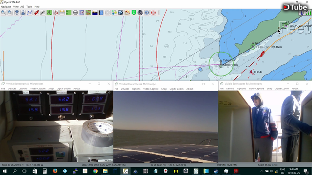Open About in right Vividia window
The image size is (312, 175).
(x=295, y=88)
